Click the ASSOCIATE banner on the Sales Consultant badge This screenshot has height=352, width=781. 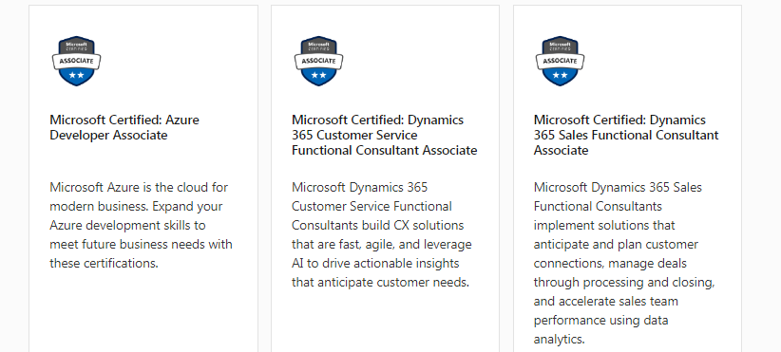coord(561,61)
